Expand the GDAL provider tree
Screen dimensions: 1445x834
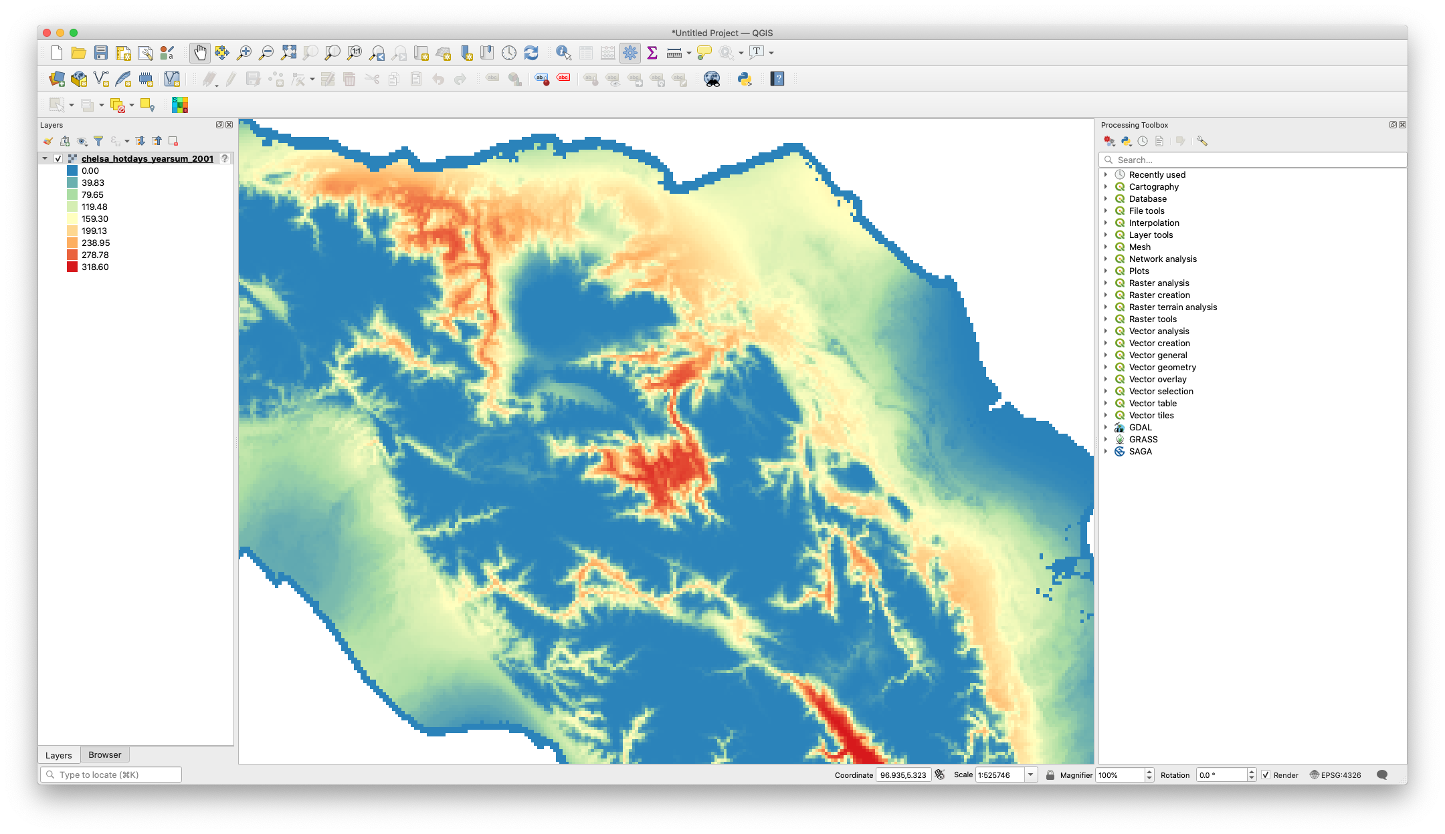tap(1106, 427)
